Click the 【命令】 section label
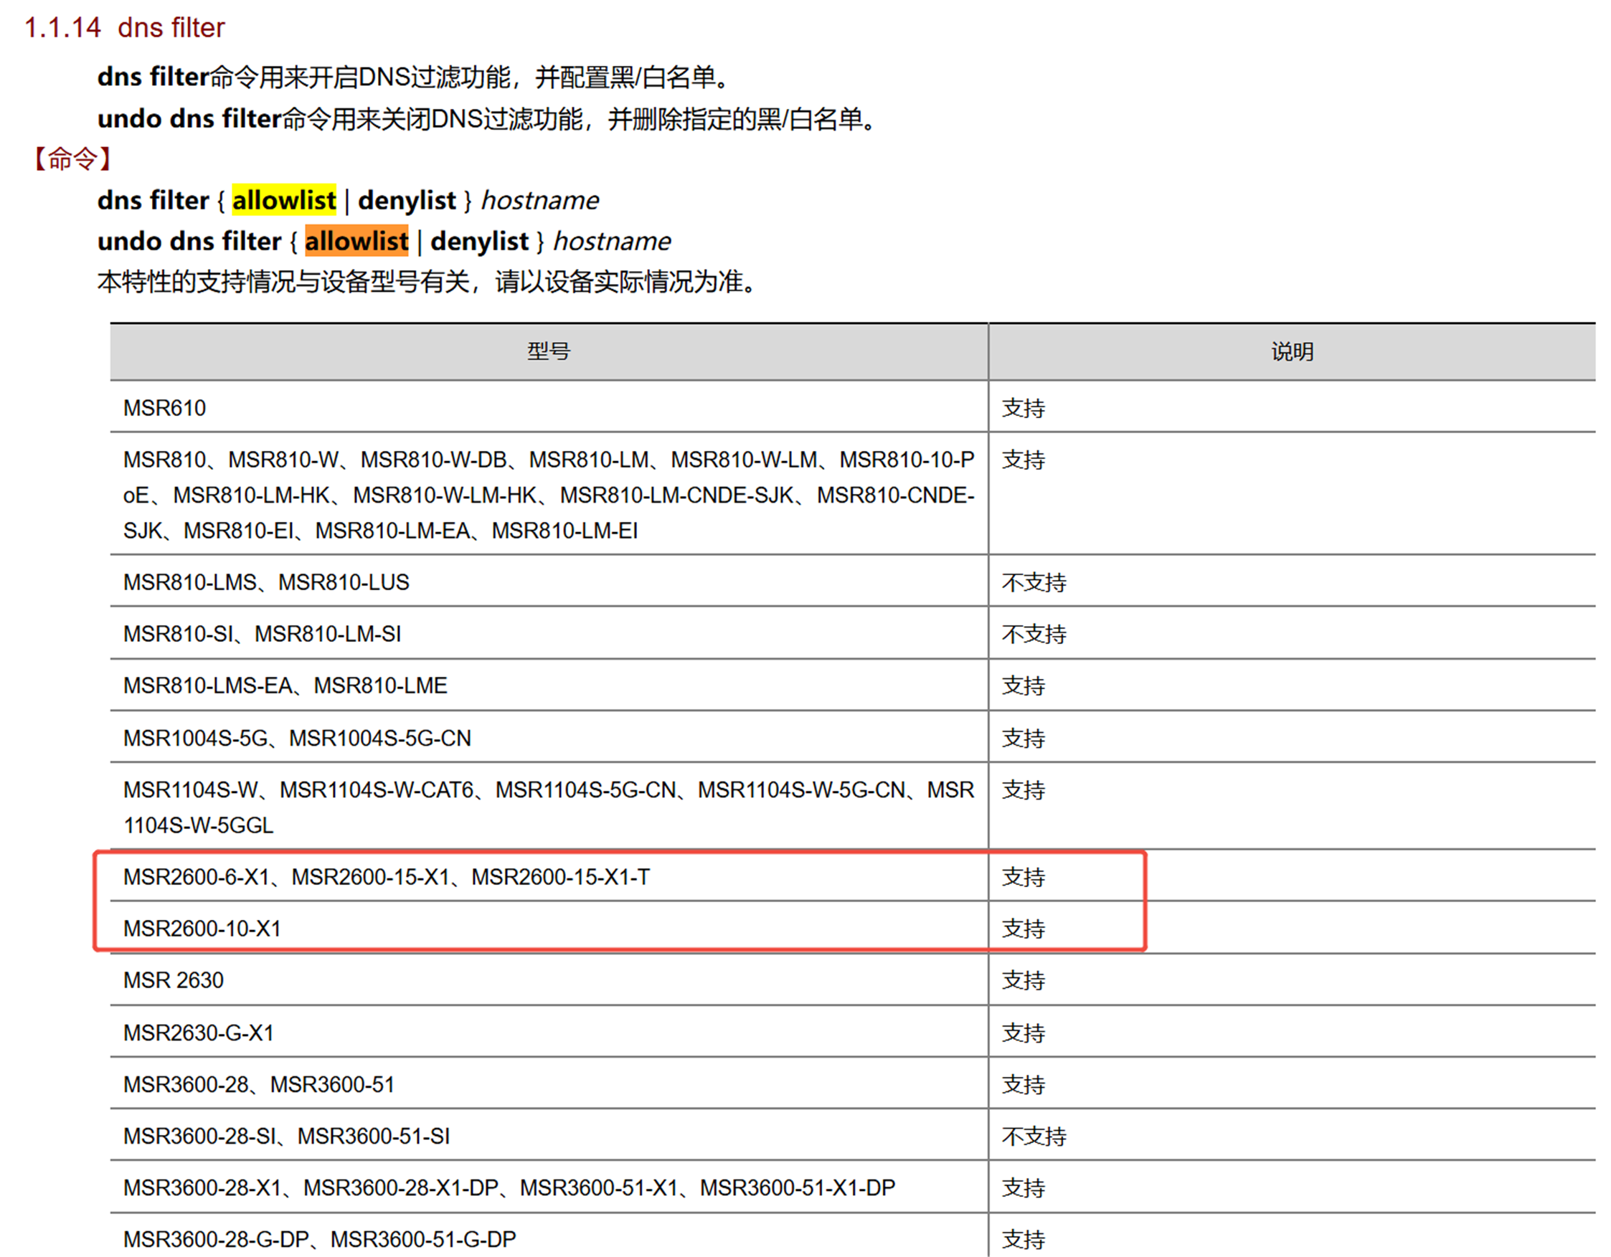 click(x=72, y=158)
